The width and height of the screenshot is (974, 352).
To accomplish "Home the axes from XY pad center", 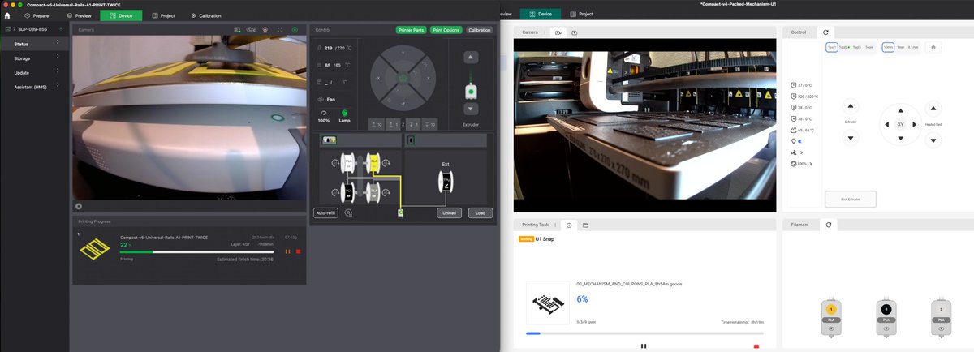I will (x=402, y=79).
